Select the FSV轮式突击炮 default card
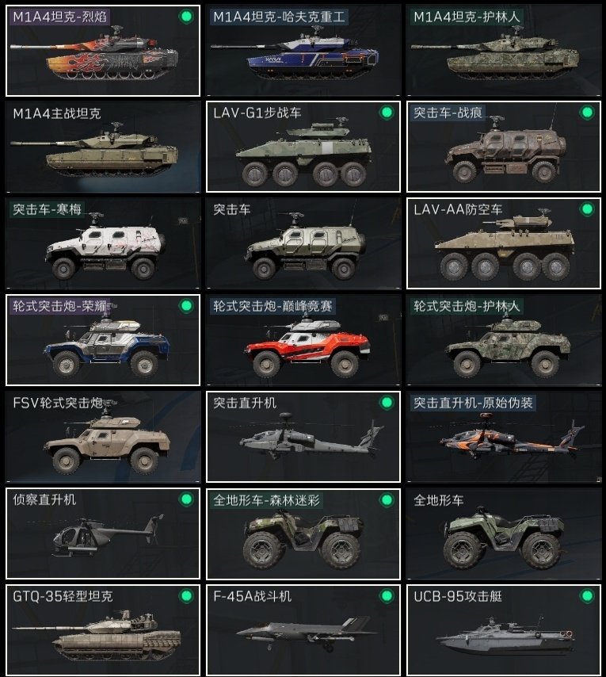 pyautogui.click(x=103, y=437)
